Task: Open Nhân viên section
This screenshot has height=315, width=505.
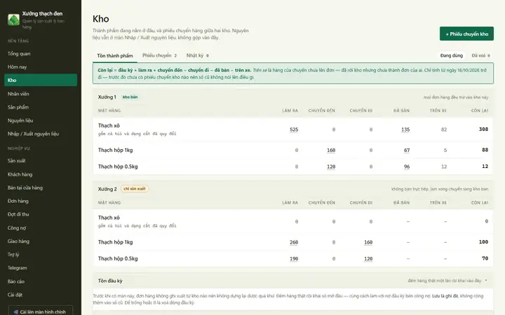Action: 41,94
